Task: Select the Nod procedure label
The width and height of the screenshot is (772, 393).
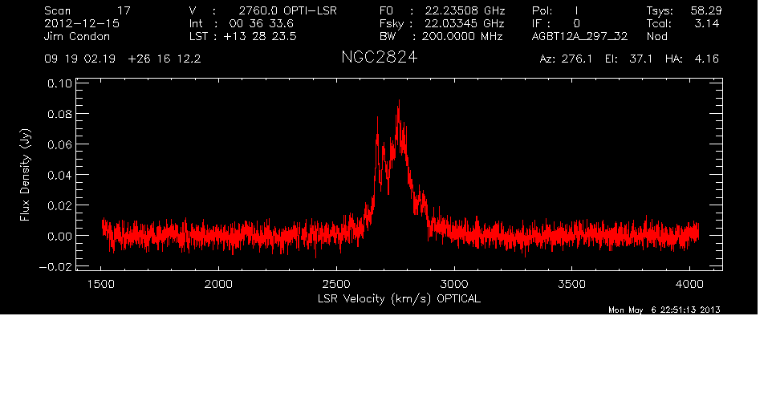Action: (657, 37)
